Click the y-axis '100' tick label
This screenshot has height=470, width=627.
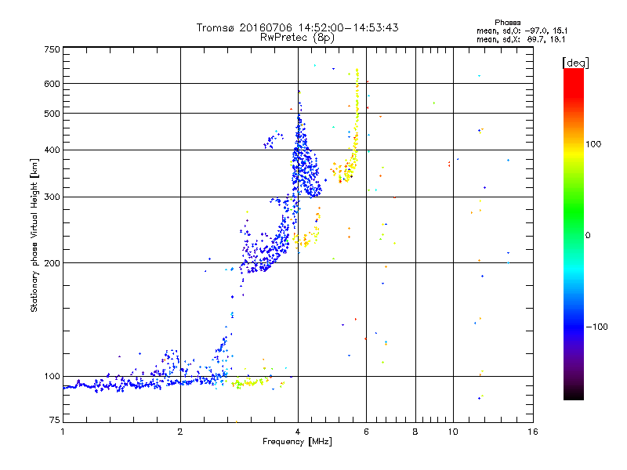[x=52, y=376]
